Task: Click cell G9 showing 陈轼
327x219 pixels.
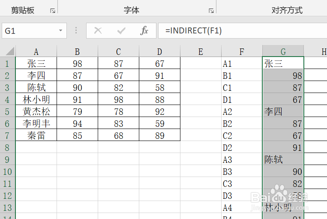Action: (x=283, y=159)
